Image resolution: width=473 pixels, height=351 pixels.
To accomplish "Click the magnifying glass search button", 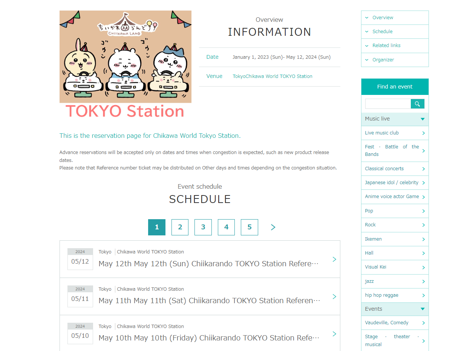I will pos(417,104).
